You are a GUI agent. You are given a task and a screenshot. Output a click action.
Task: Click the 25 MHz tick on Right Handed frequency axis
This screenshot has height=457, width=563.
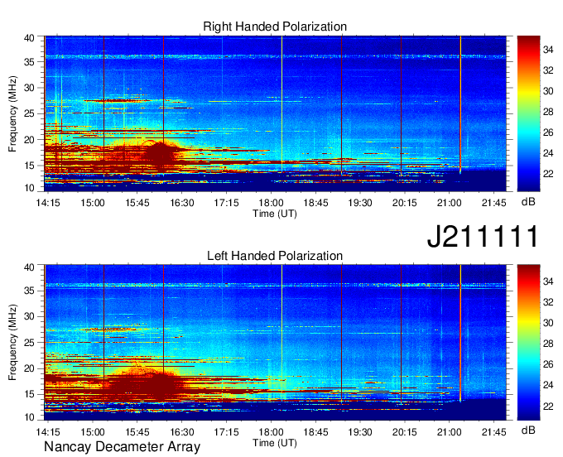click(29, 113)
